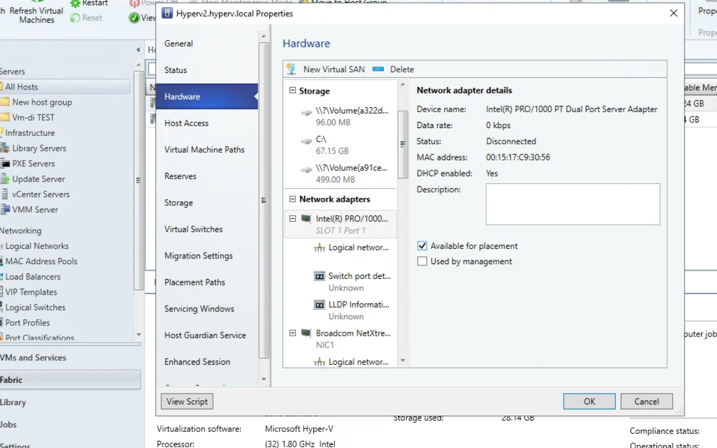Cancel the properties dialog
717x448 pixels.
pyautogui.click(x=646, y=401)
